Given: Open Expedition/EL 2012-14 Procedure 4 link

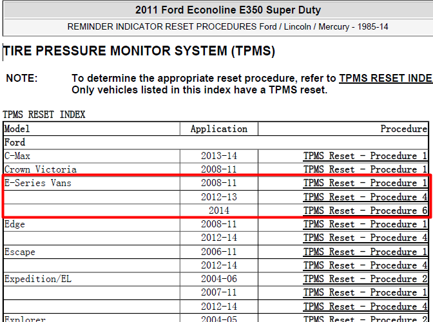Looking at the screenshot, I should [365, 307].
